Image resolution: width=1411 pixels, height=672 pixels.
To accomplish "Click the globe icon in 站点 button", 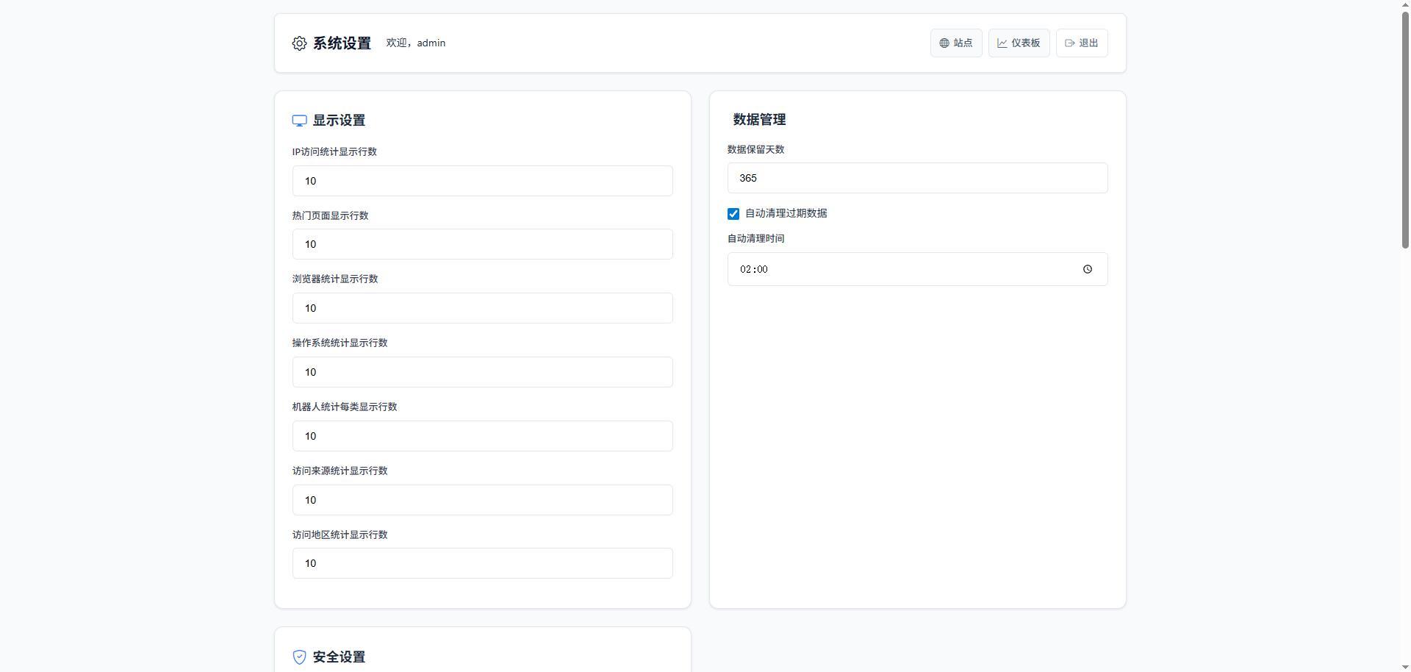I will (x=944, y=43).
